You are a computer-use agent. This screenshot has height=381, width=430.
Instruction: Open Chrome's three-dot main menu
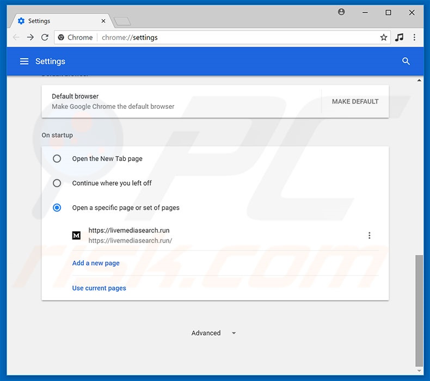414,38
